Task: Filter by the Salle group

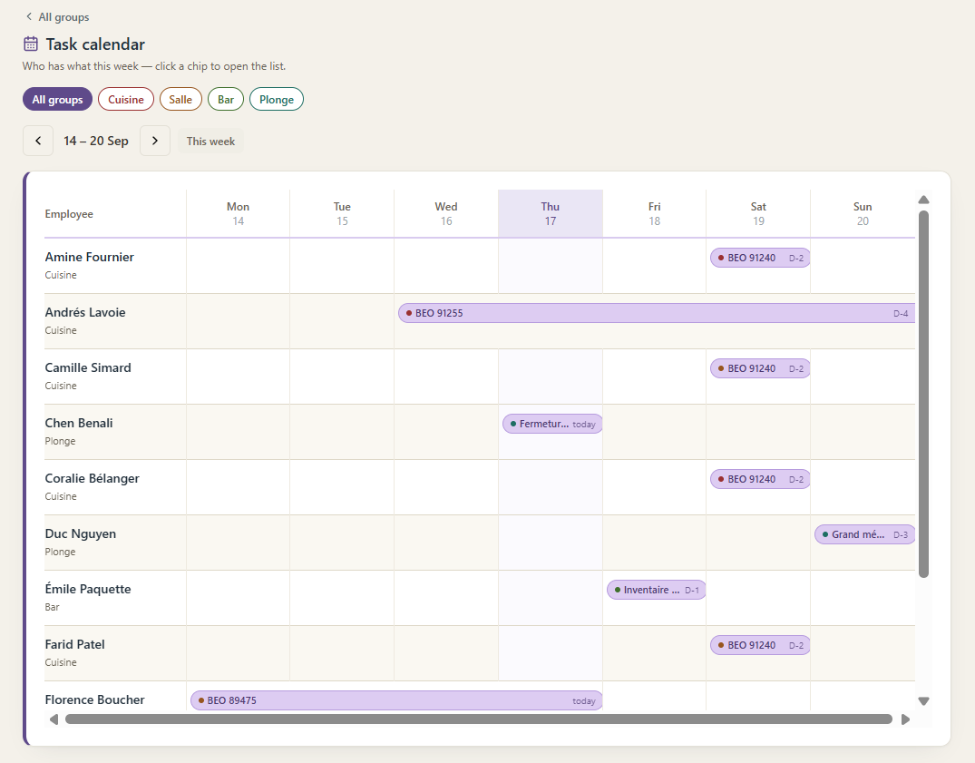Action: pyautogui.click(x=180, y=100)
